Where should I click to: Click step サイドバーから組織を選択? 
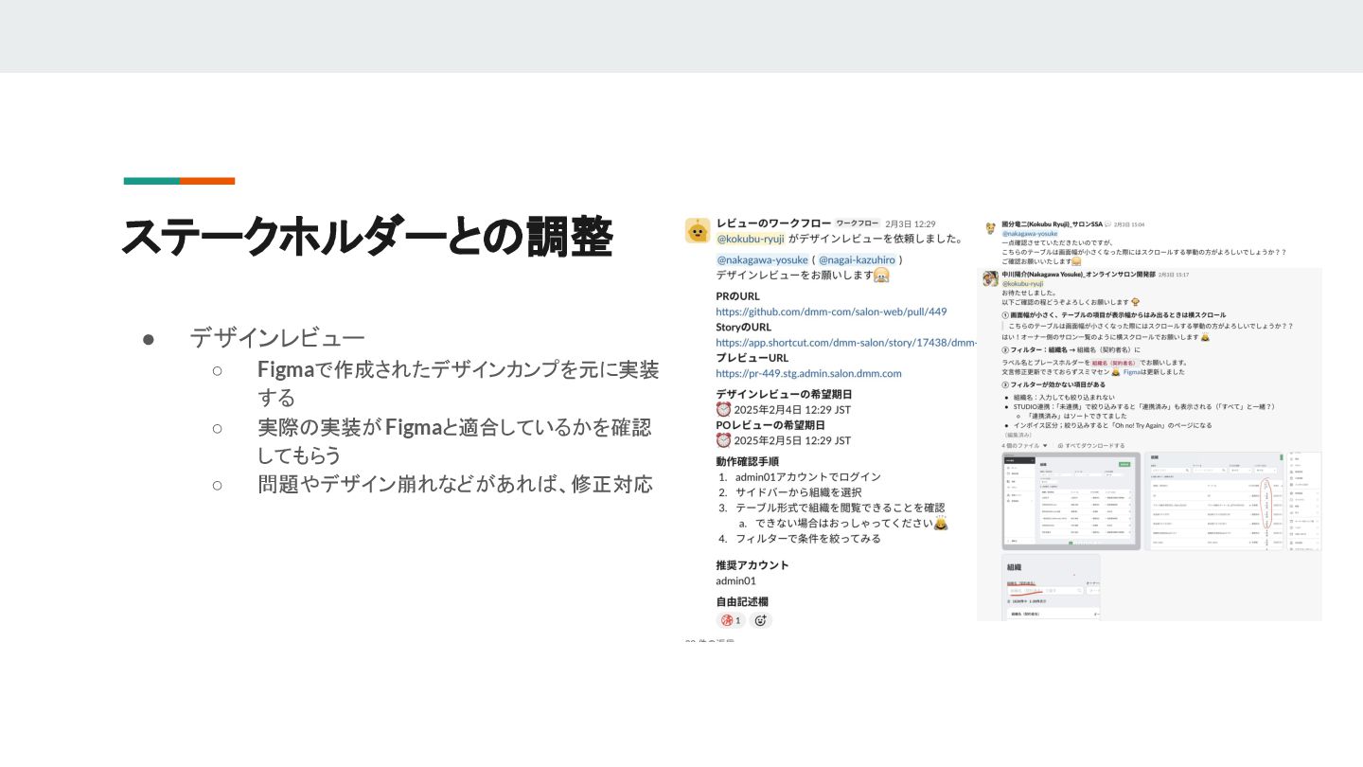tap(799, 491)
